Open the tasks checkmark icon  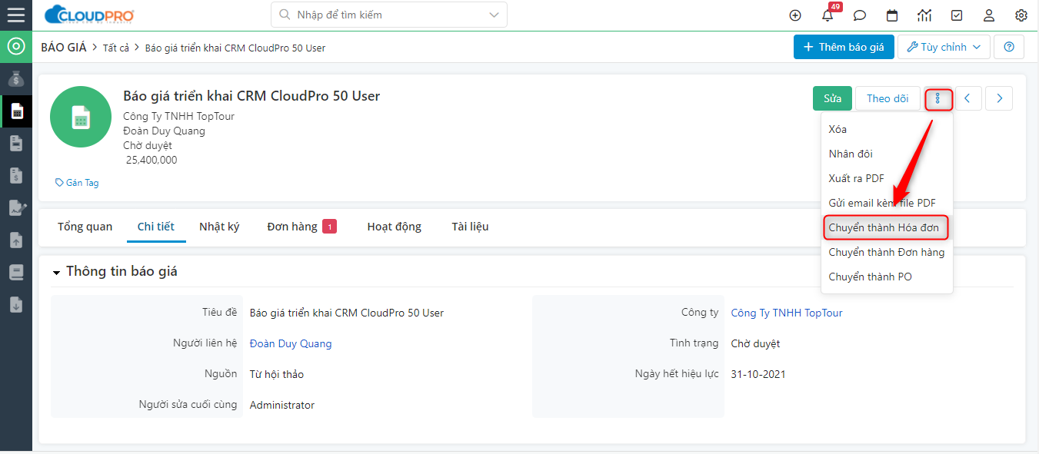(957, 15)
